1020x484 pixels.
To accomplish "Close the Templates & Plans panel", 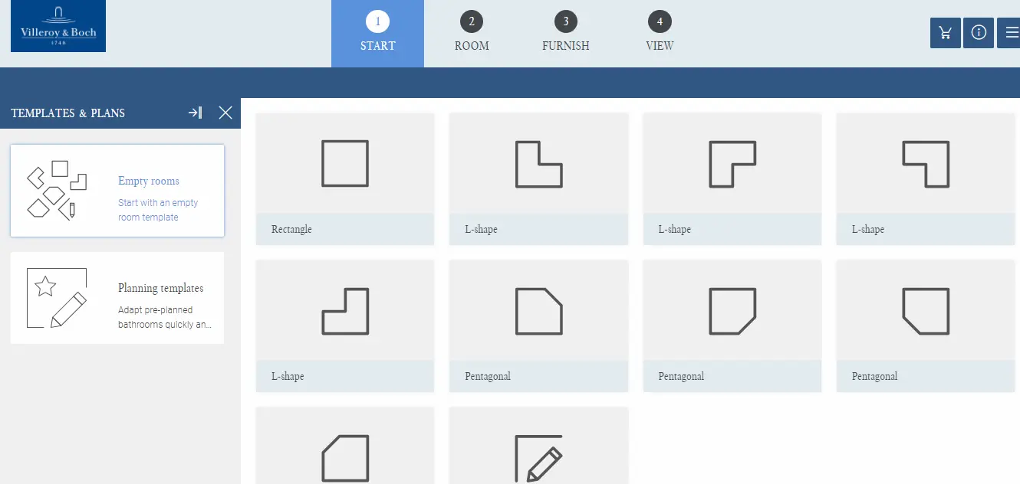I will (x=225, y=113).
